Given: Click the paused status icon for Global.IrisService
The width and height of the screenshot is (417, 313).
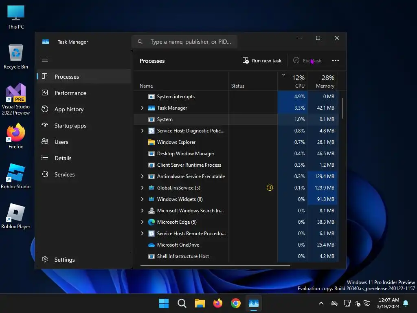Looking at the screenshot, I should click(x=270, y=187).
